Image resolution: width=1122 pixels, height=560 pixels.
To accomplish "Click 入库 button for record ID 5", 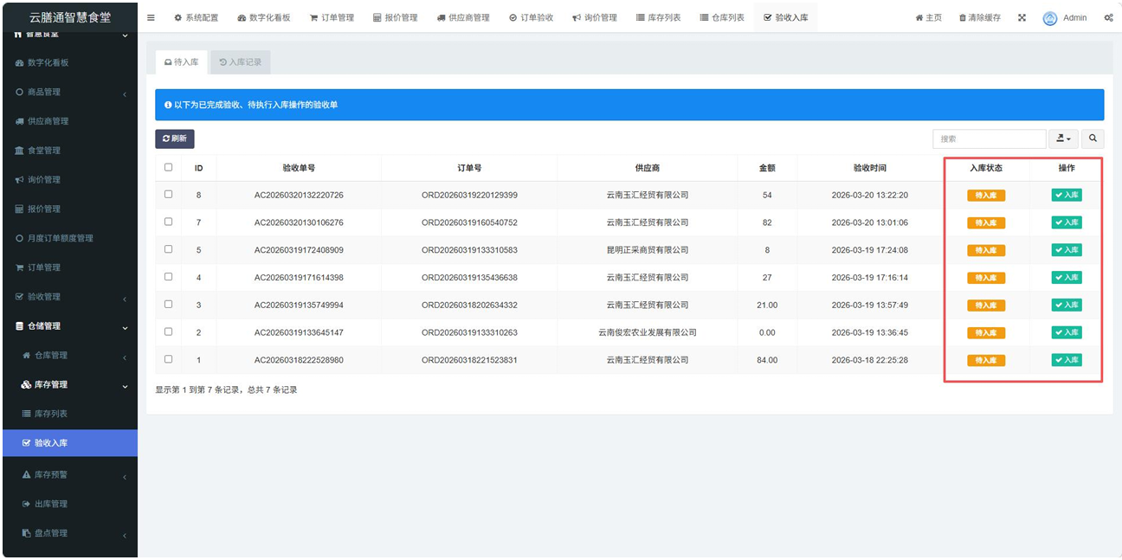I will [x=1067, y=250].
